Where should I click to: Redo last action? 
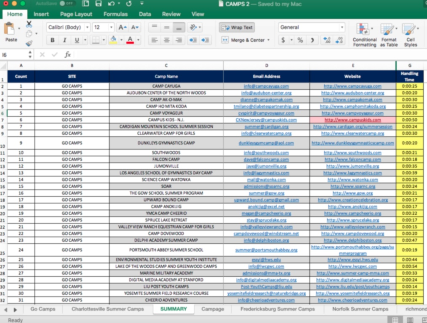pos(129,3)
